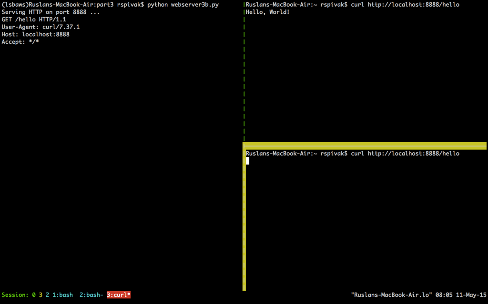Viewport: 488px width, 304px height.
Task: Select the highlighted 3:curl* window tab
Action: pos(119,295)
